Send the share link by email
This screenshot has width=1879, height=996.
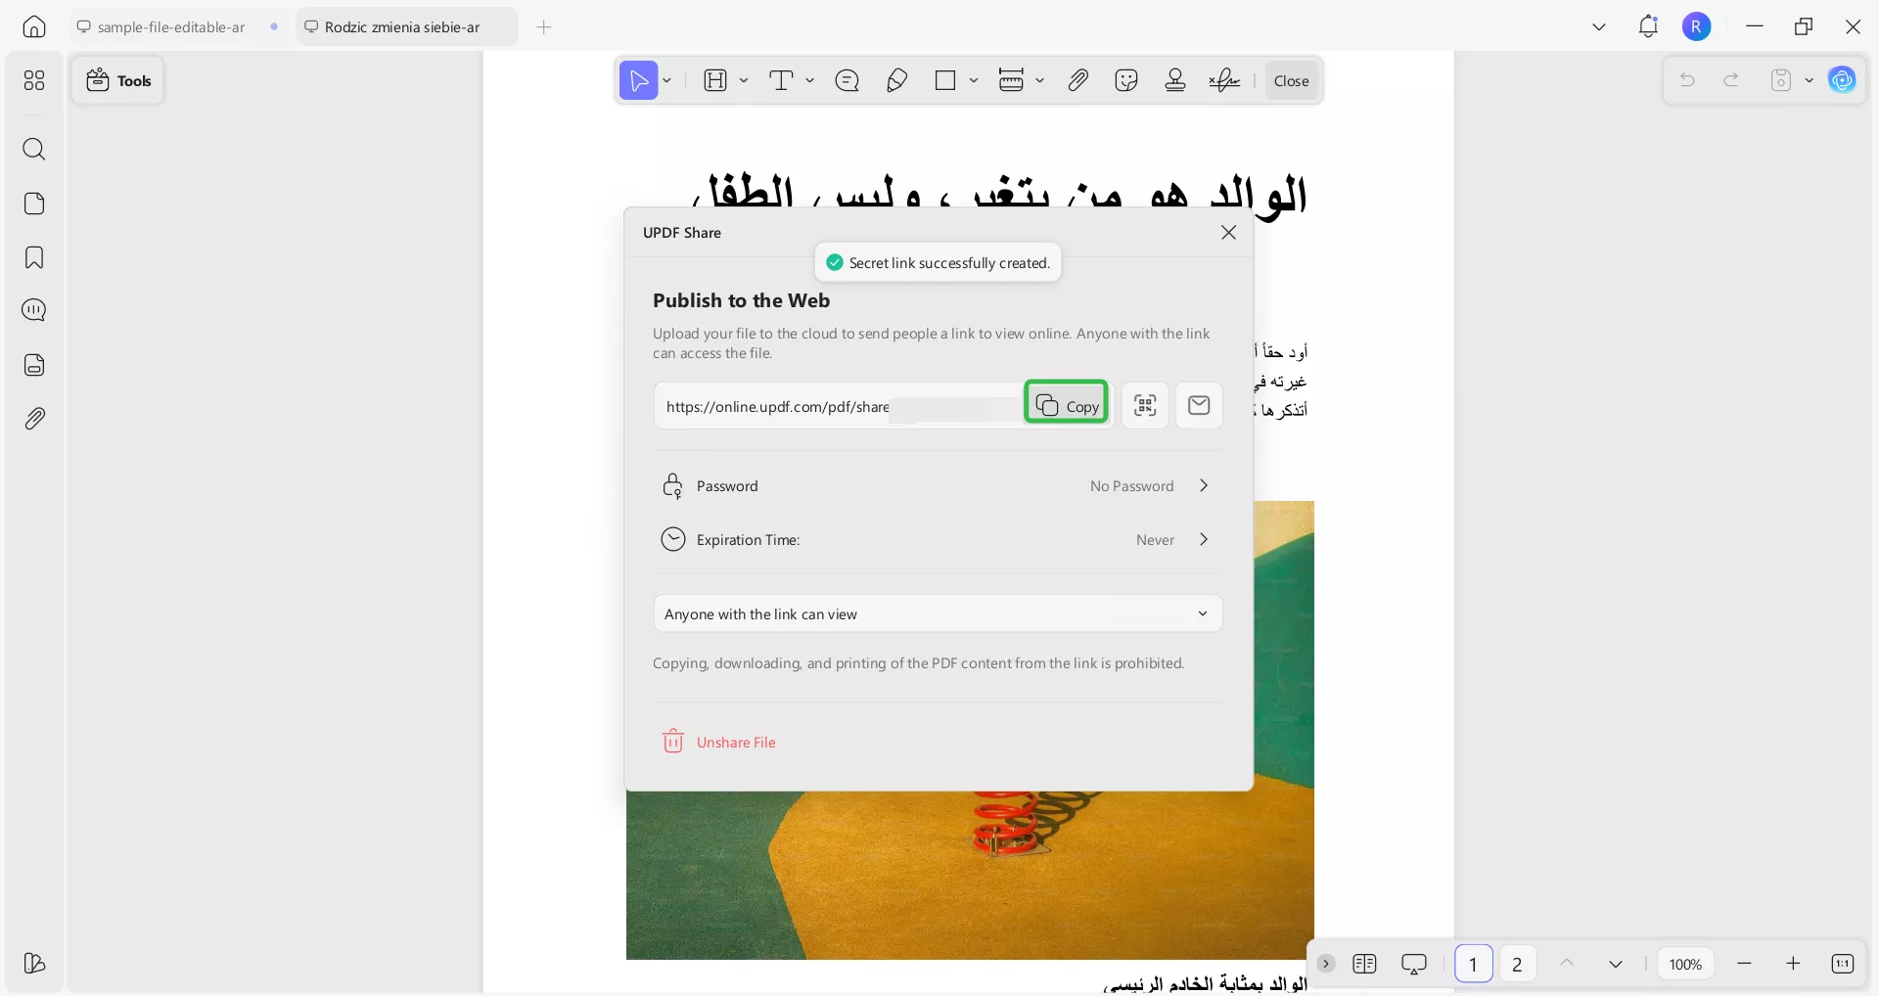pyautogui.click(x=1198, y=405)
